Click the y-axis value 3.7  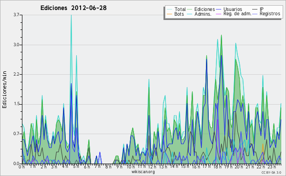16,15
